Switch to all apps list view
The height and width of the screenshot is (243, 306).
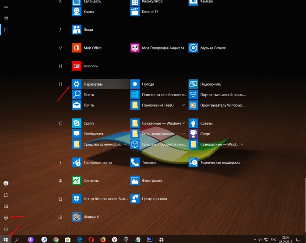(x=6, y=30)
